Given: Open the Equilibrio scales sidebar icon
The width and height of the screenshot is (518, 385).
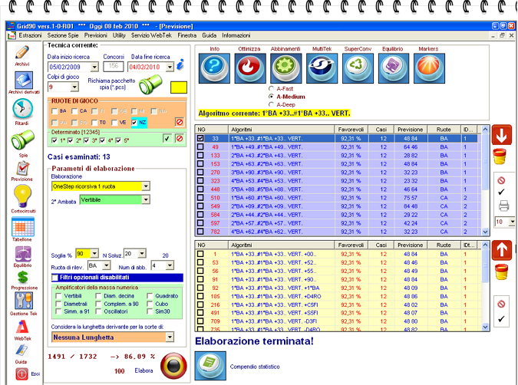Looking at the screenshot, I should 23,255.
